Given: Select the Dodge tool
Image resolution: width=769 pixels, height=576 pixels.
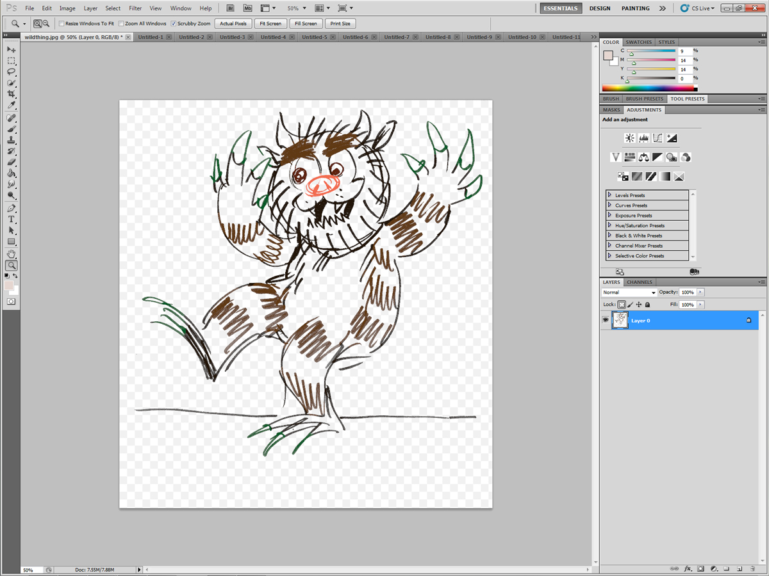Looking at the screenshot, I should pyautogui.click(x=12, y=195).
